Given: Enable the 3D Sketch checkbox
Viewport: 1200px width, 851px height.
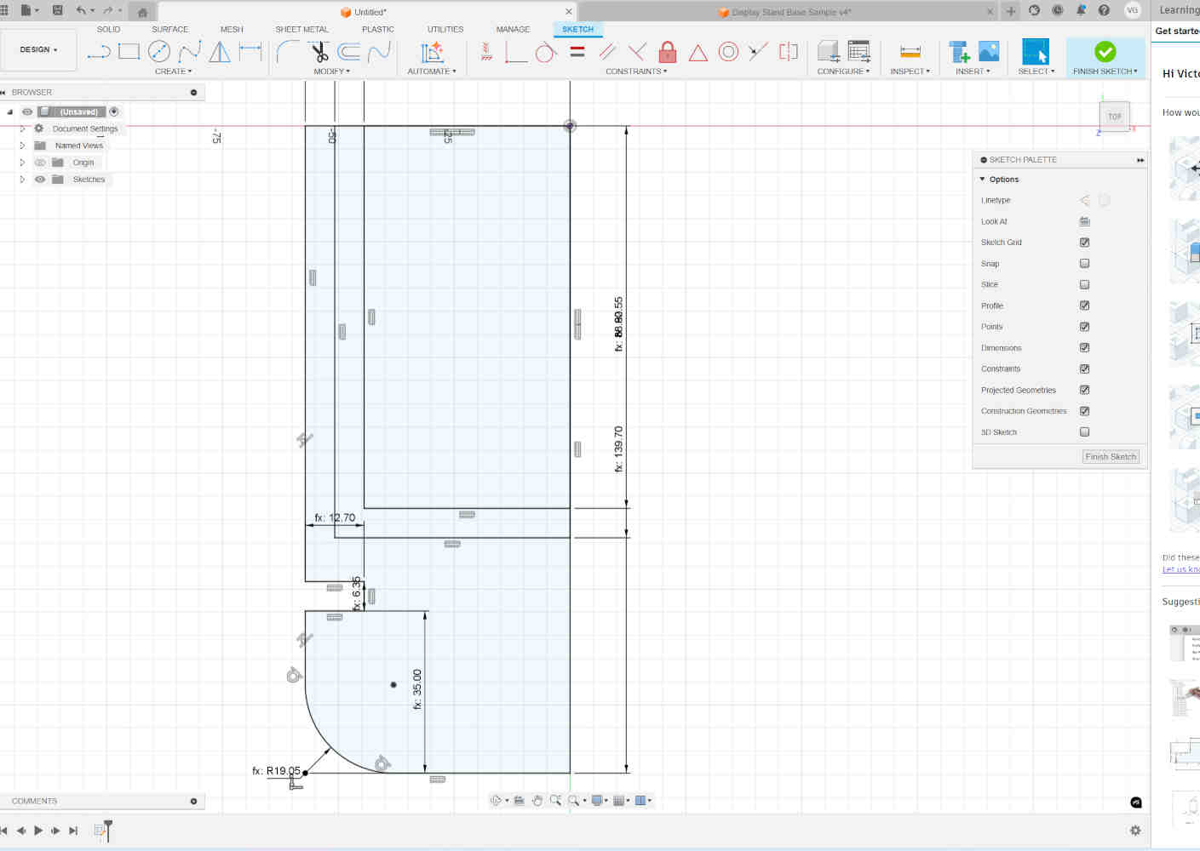Looking at the screenshot, I should click(1084, 431).
